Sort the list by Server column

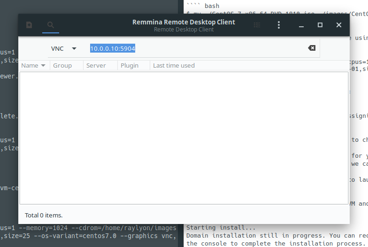(96, 65)
